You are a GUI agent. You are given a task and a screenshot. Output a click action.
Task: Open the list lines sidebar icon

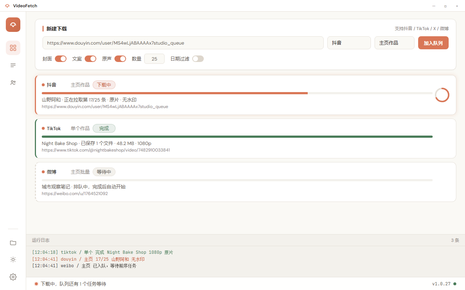(x=13, y=65)
